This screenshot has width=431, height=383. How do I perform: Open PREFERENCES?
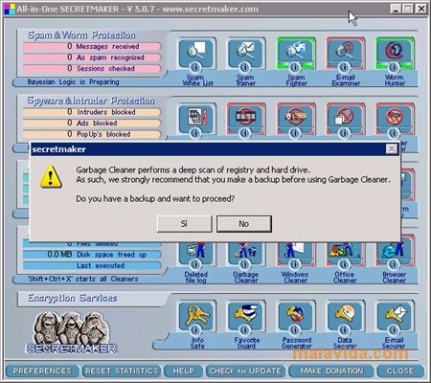42,371
